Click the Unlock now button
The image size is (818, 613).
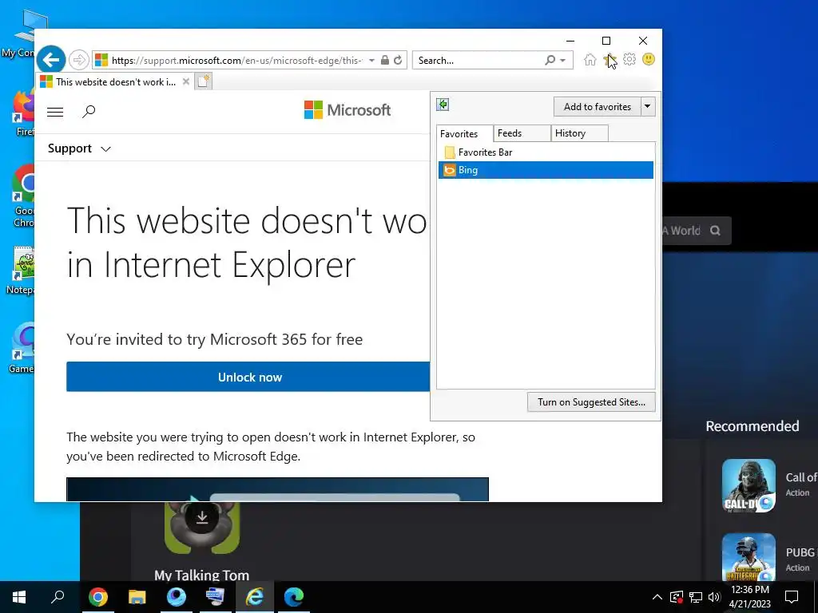coord(248,377)
